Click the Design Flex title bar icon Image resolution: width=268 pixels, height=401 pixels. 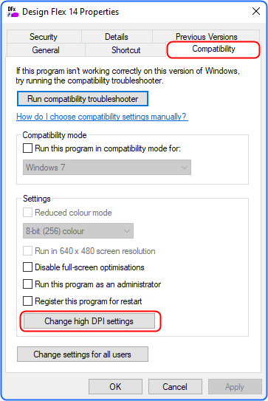tap(13, 12)
